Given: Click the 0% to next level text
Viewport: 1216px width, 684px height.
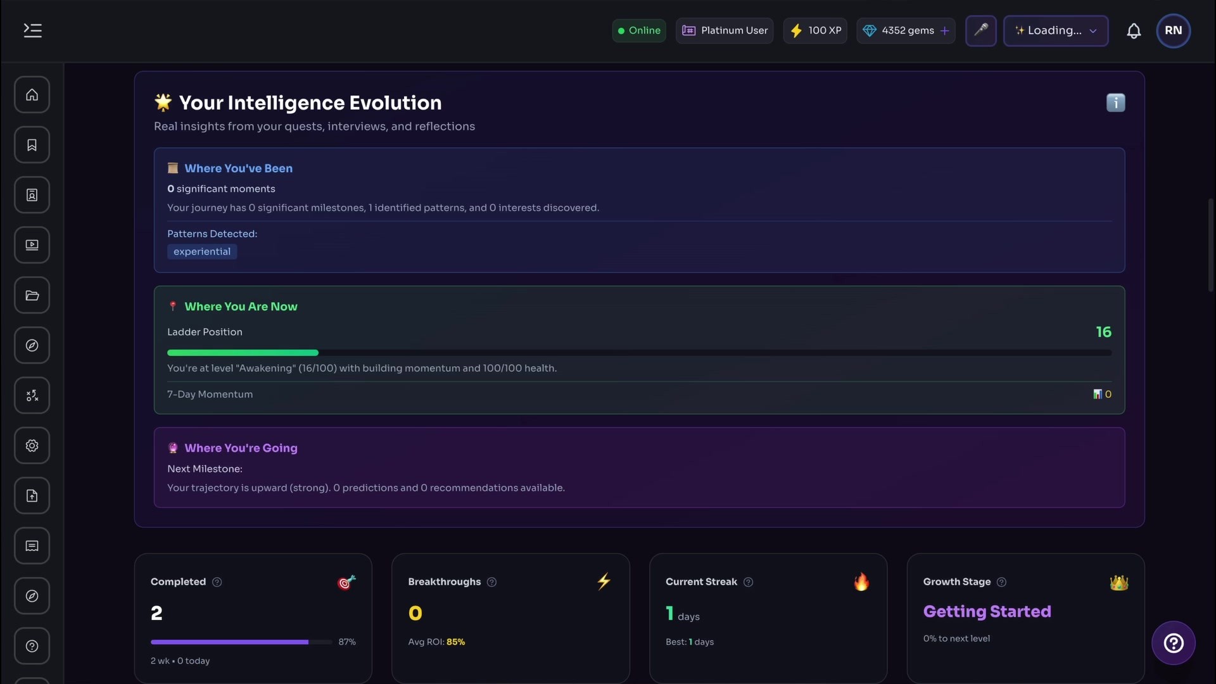Looking at the screenshot, I should [956, 638].
